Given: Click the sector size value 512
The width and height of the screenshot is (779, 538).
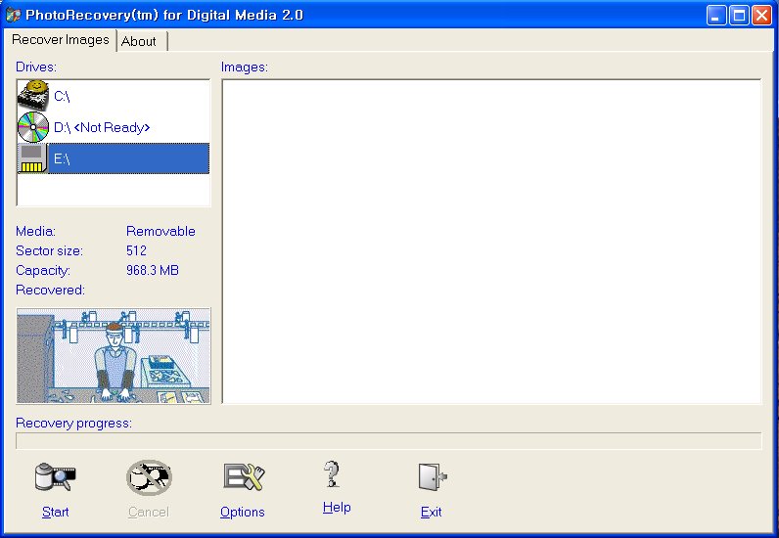Looking at the screenshot, I should [137, 250].
